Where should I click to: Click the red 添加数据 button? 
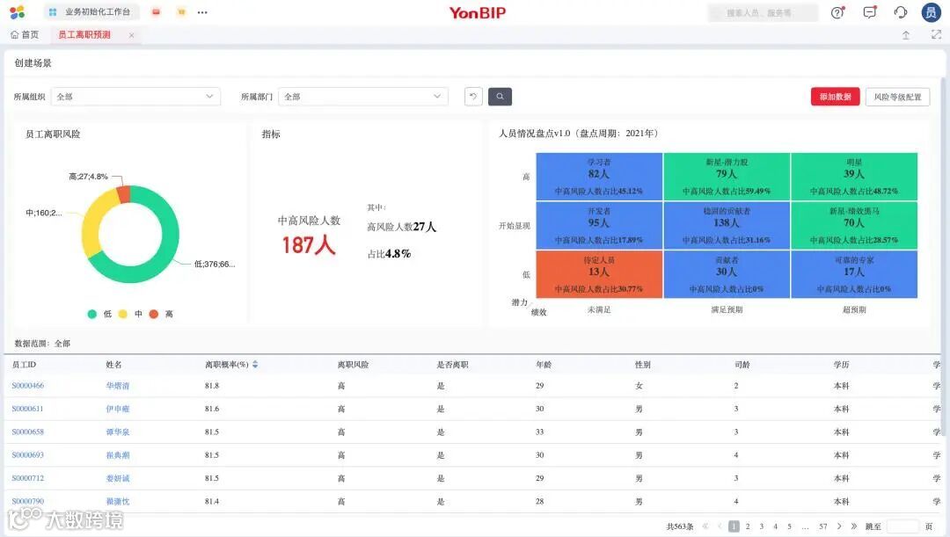835,97
